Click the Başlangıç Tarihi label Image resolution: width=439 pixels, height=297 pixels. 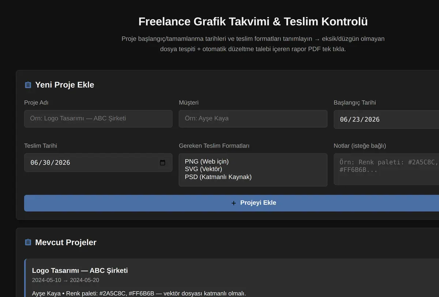355,103
